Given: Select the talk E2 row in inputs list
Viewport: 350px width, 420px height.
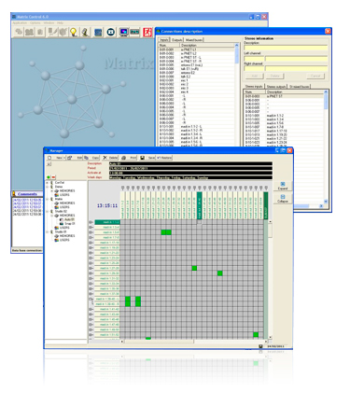Looking at the screenshot, I should (x=197, y=77).
